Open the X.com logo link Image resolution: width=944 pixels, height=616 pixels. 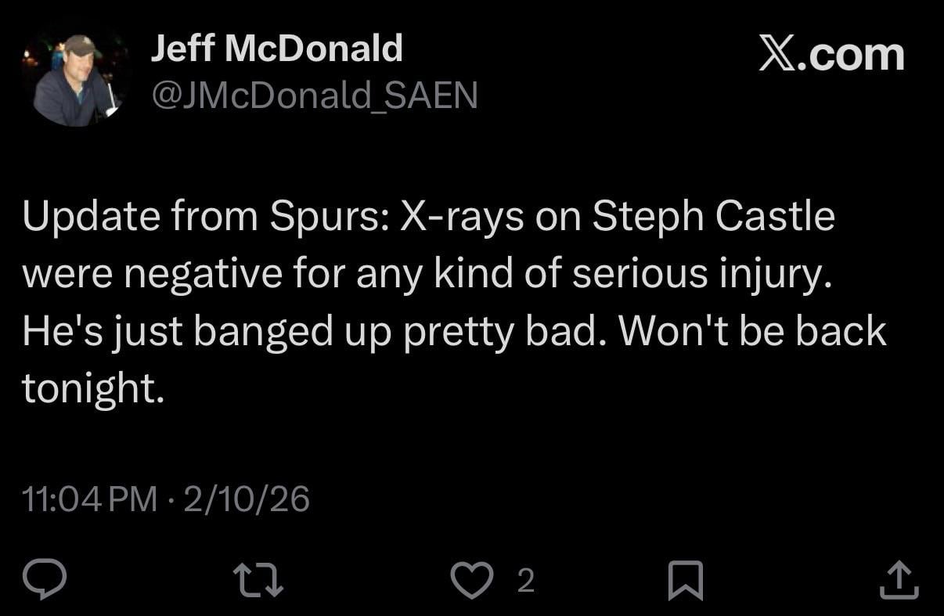[x=832, y=52]
